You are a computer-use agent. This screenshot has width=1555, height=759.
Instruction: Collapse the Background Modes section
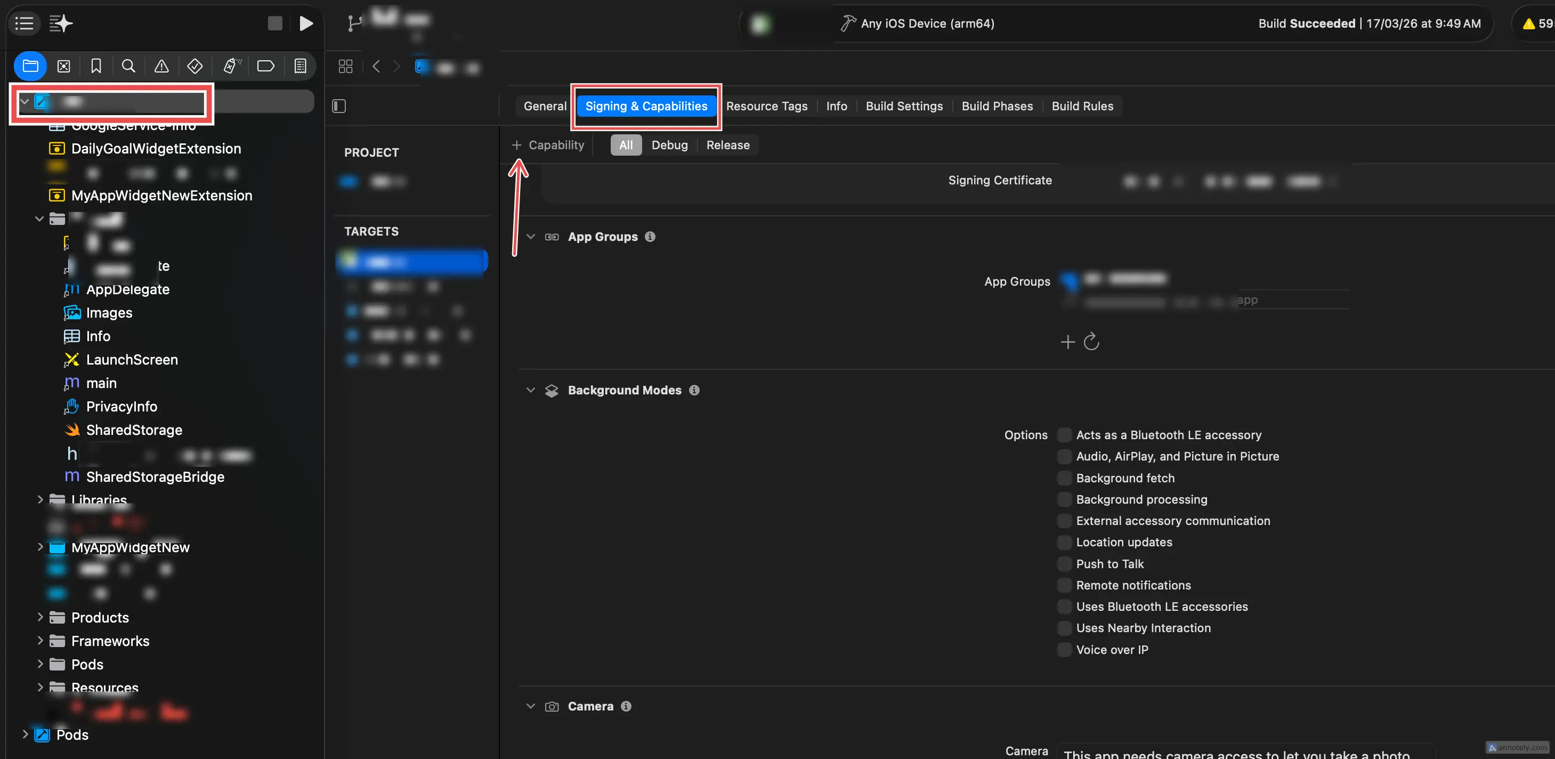pyautogui.click(x=530, y=390)
